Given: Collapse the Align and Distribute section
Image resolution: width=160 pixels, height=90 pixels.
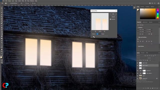Looking at the screenshot, I should click(137, 37).
